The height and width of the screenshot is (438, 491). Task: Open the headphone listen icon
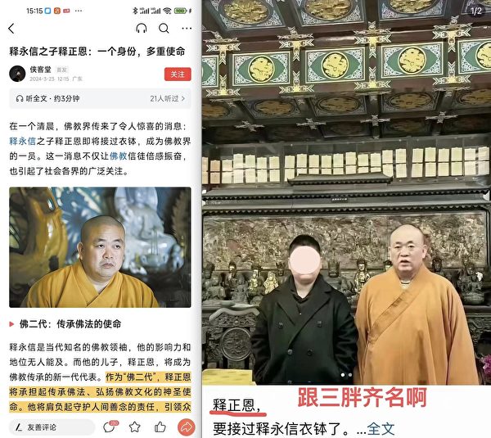142,29
